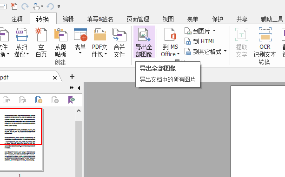The height and width of the screenshot is (177, 285).
Task: Open the 到图片 dropdown arrow
Action: click(x=214, y=31)
